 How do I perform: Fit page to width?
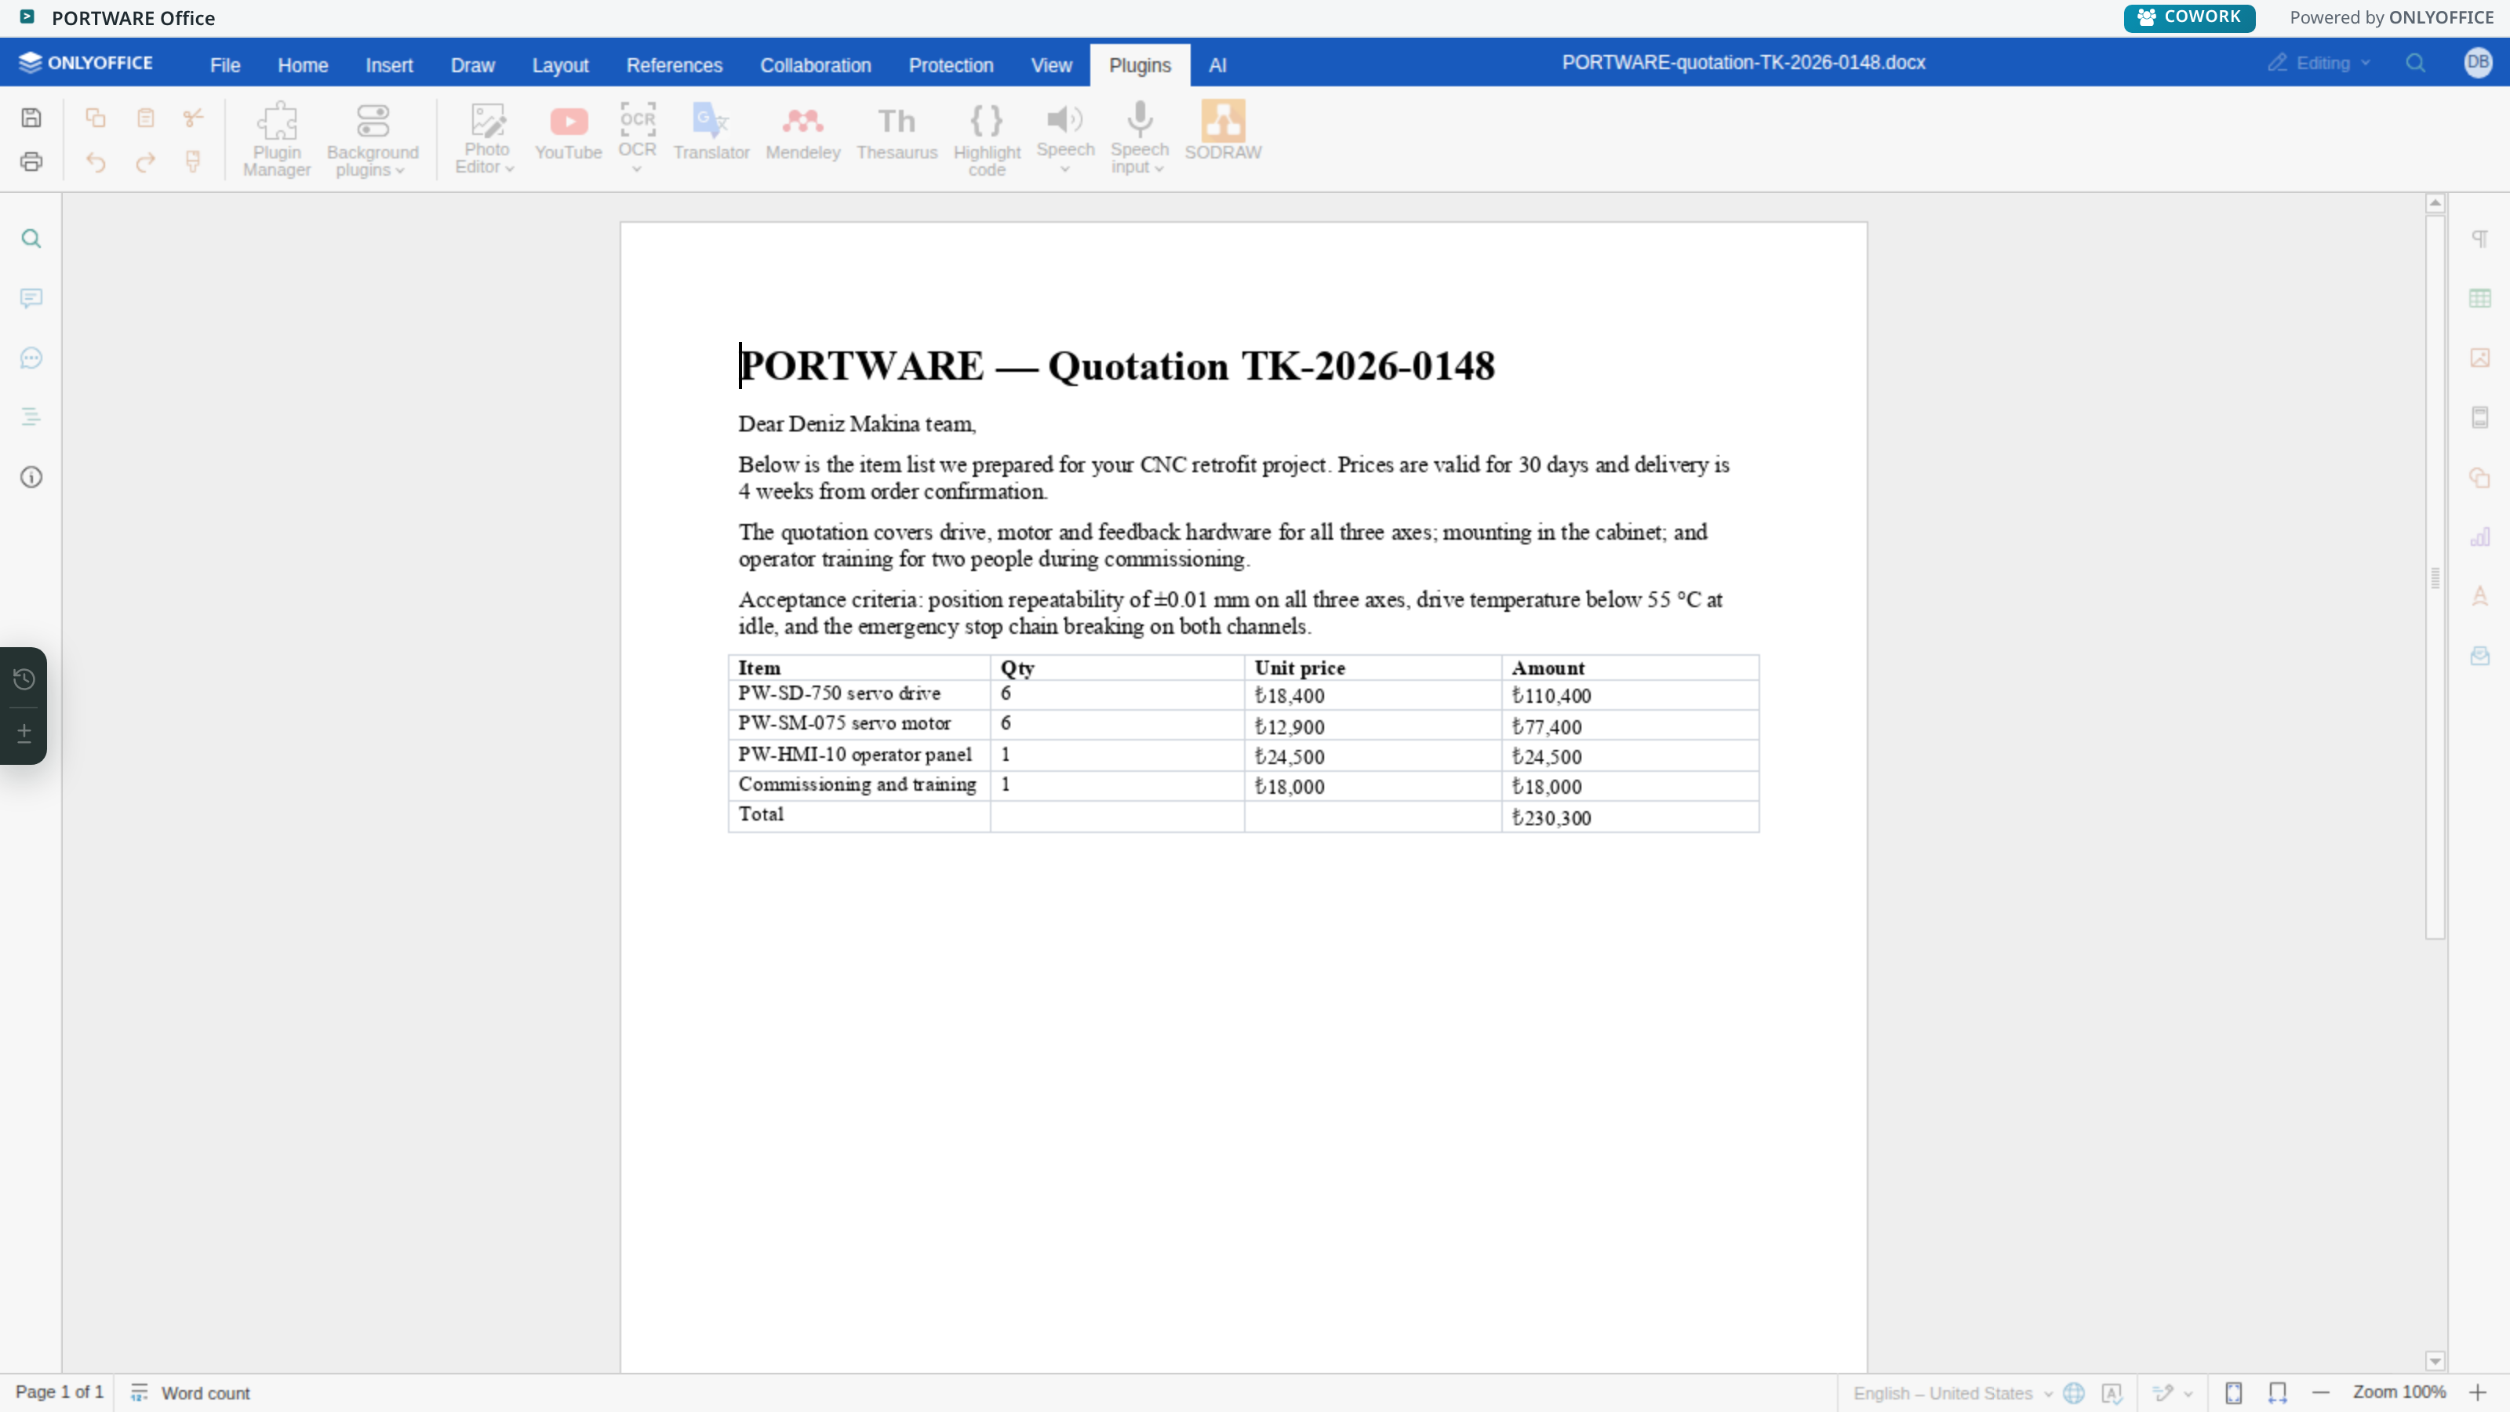point(2277,1393)
